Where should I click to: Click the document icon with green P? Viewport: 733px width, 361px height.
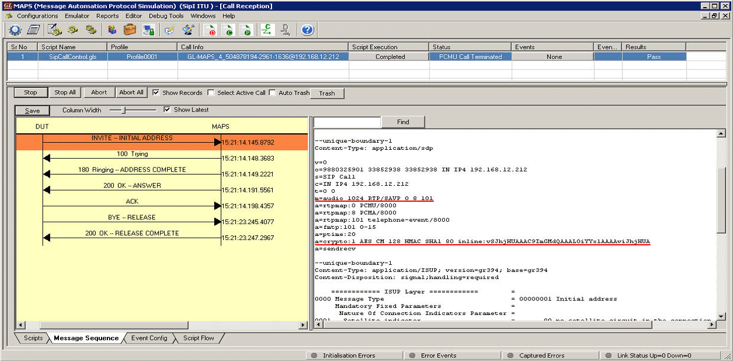pos(247,29)
